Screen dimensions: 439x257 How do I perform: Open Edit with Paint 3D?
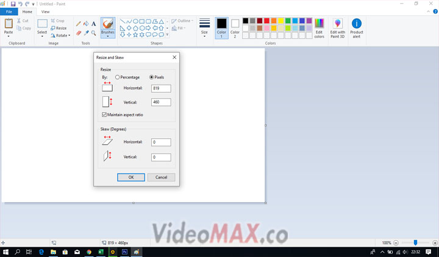337,28
